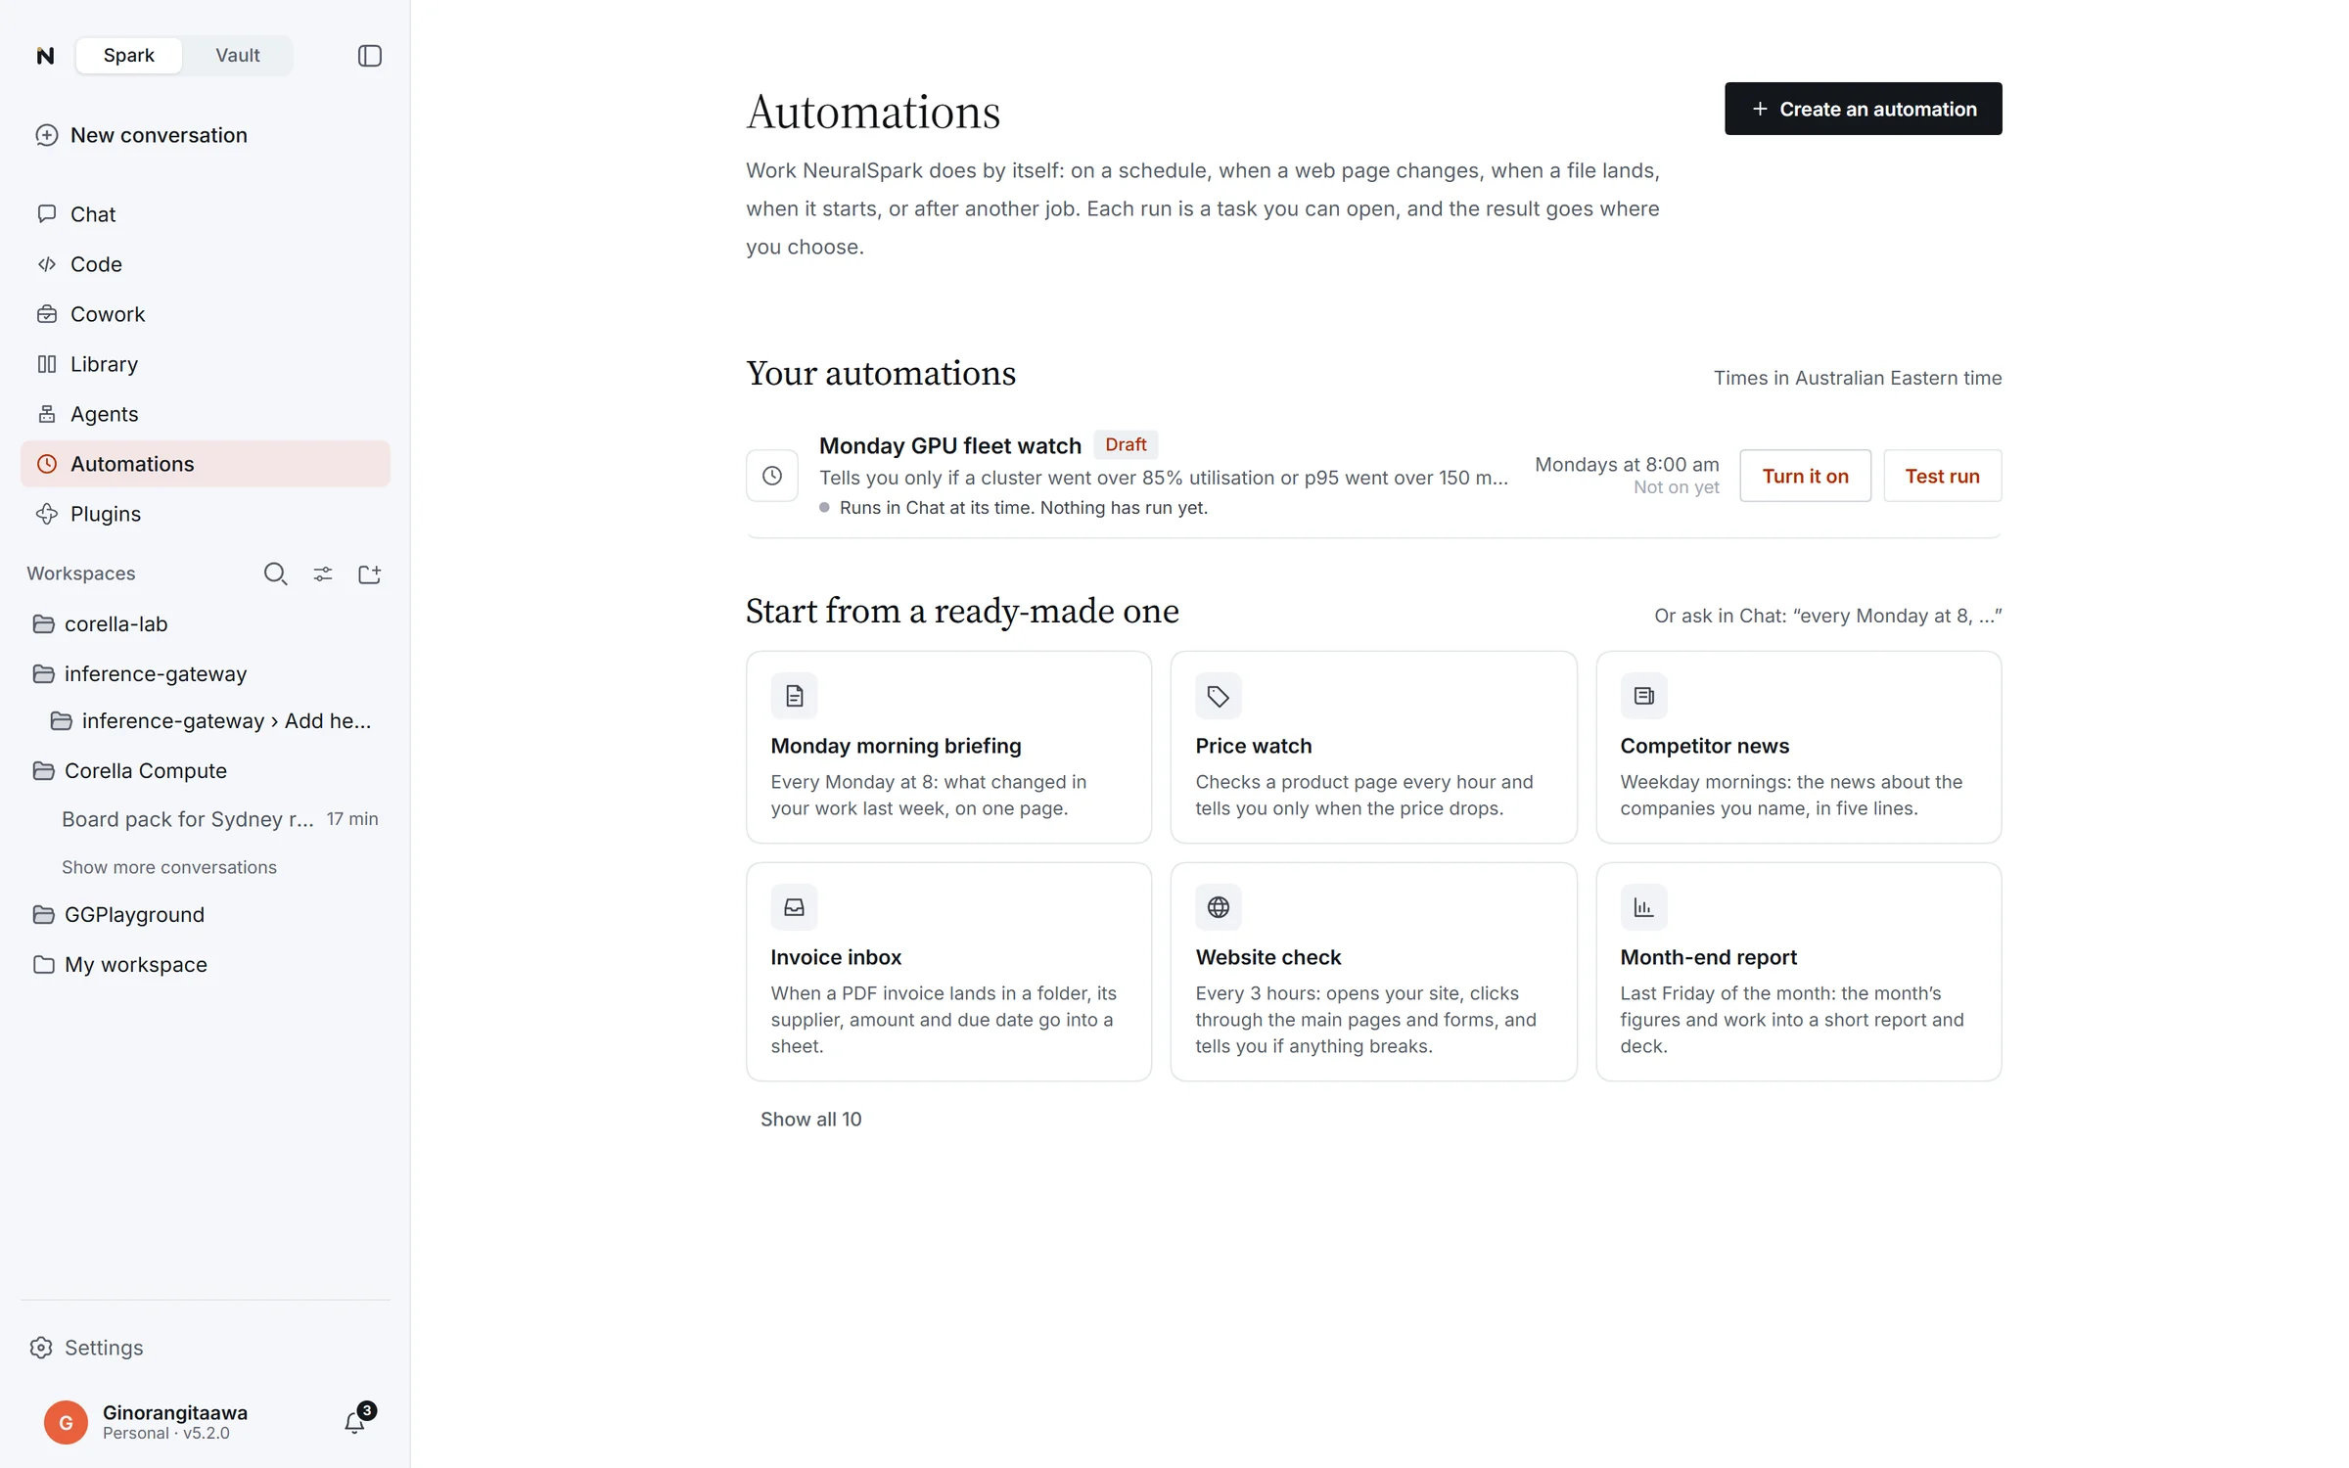Click the NeuralSpark N logo

[45, 56]
